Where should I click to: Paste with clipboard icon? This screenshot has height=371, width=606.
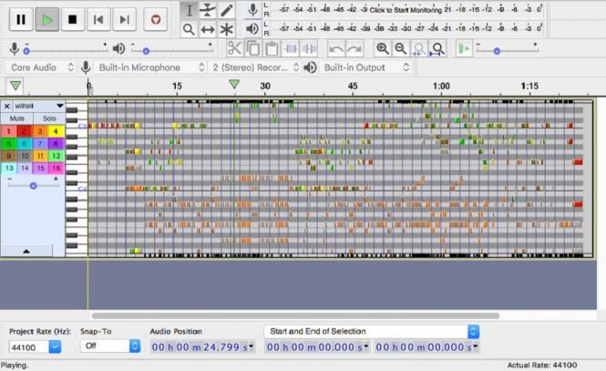point(272,48)
